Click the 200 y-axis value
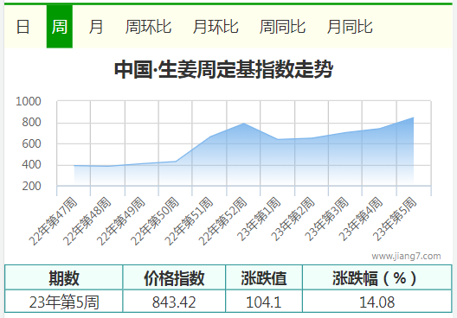 (31, 186)
